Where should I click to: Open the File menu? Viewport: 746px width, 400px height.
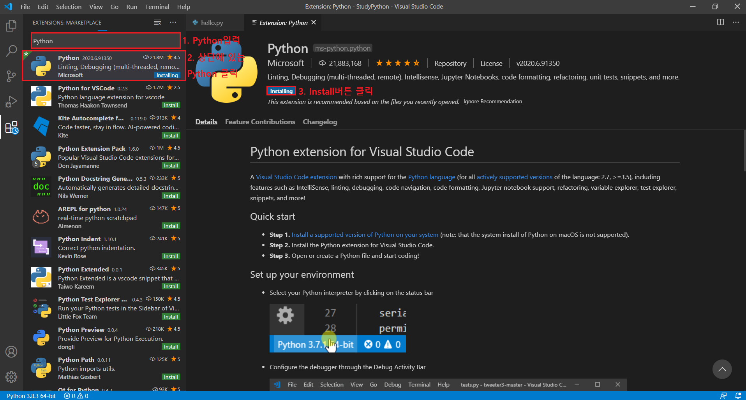pyautogui.click(x=25, y=7)
